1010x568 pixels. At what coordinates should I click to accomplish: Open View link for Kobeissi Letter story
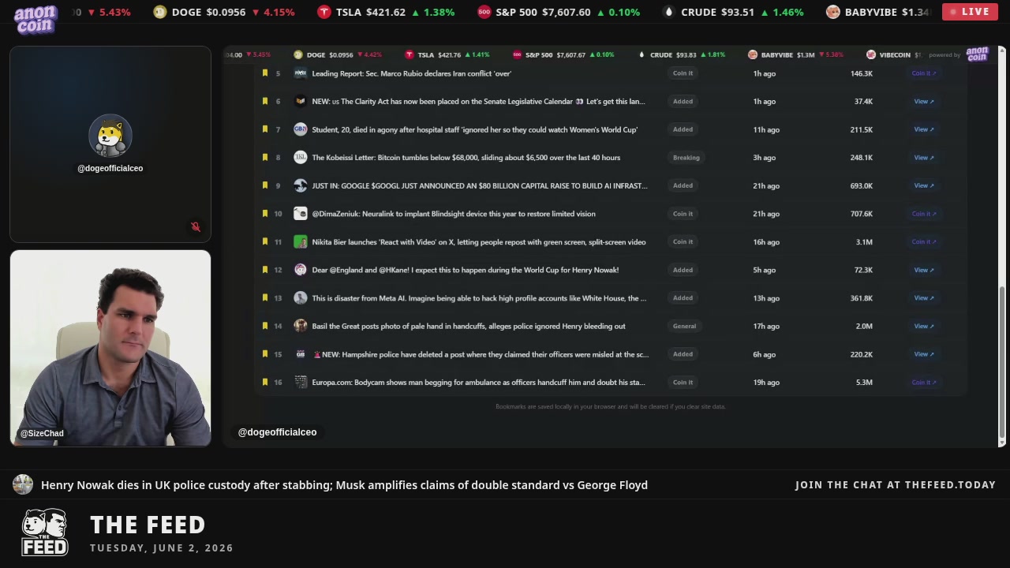tap(924, 158)
